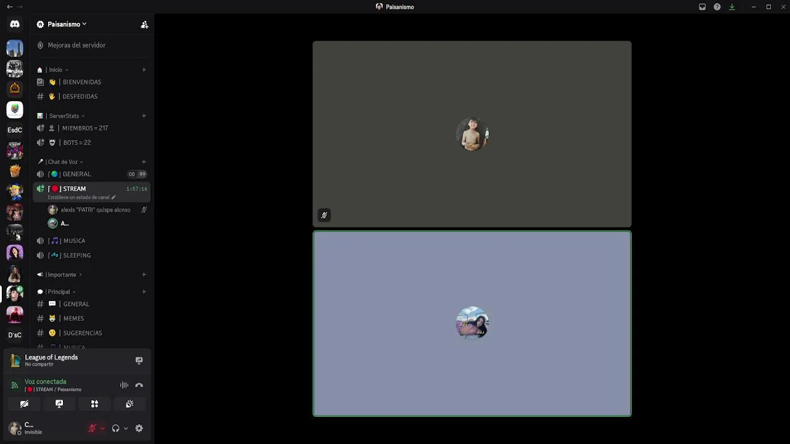The image size is (790, 444).
Task: Toggle noise suppression waveform icon
Action: [x=124, y=385]
